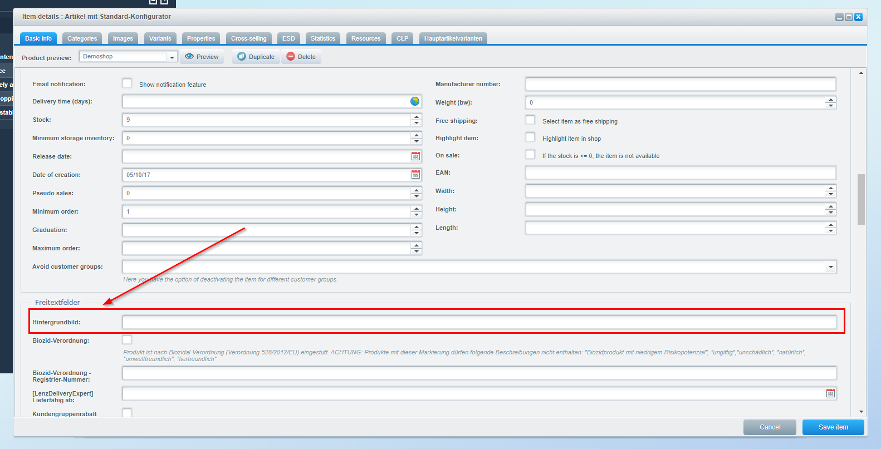881x449 pixels.
Task: Adjust the Weight (bw) spinner
Action: [831, 102]
